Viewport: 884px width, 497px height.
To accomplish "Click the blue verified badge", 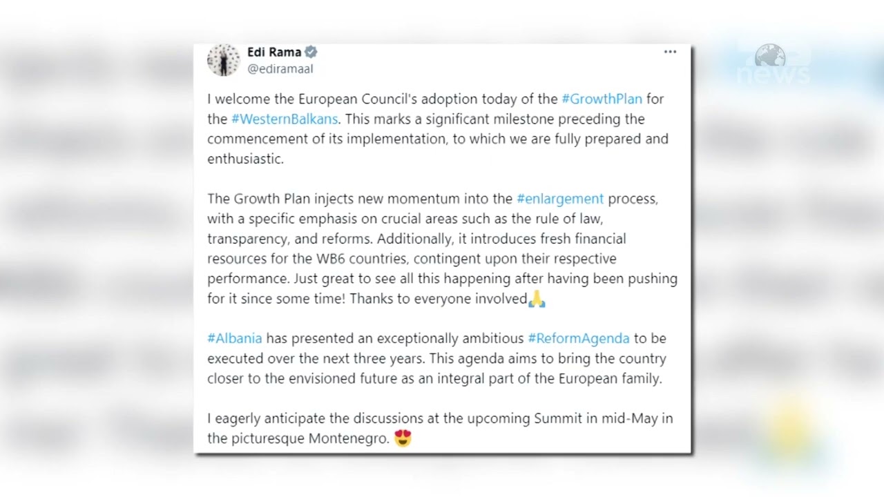I will pos(311,52).
